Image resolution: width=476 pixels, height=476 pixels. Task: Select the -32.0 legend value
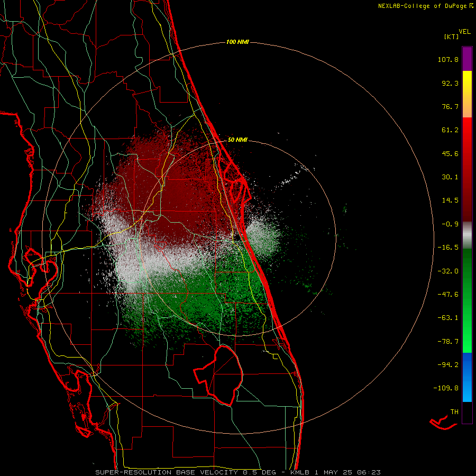click(448, 271)
